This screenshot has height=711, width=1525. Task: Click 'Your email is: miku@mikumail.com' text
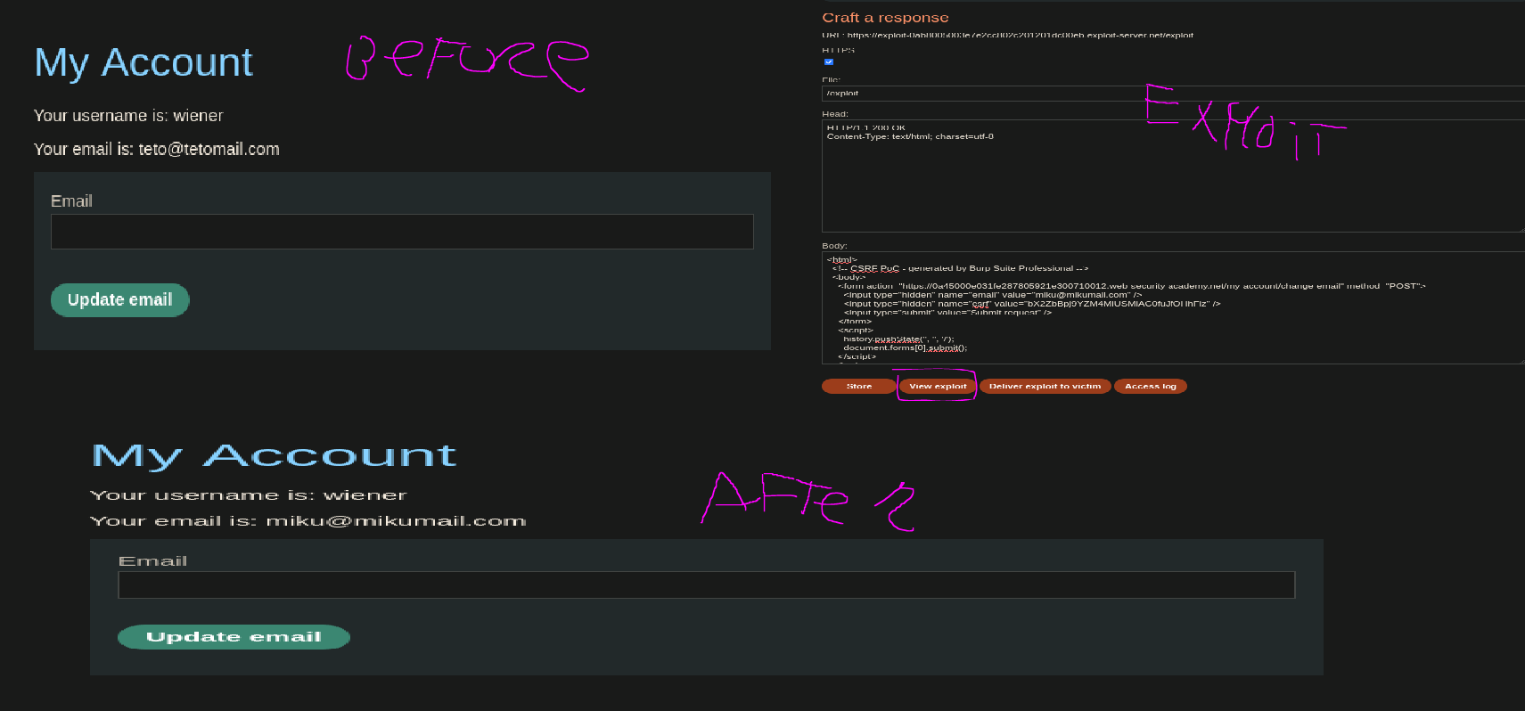tap(307, 521)
